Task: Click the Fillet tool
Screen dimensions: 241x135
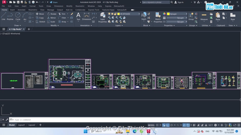Action: [x=62, y=18]
